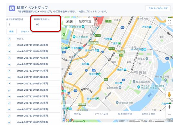Image resolution: width=184 pixels, height=127 pixels.
Task: Click the 検索 search button
Action: coord(12,32)
